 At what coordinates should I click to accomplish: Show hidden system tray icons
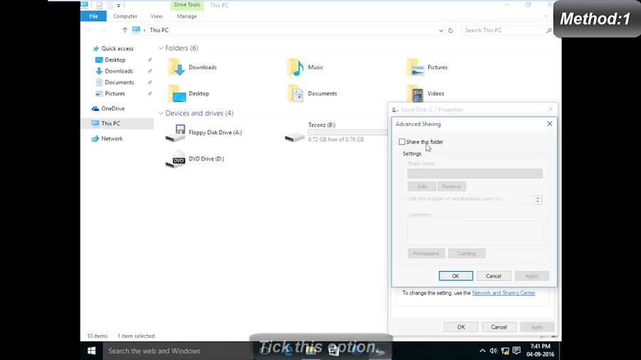point(482,351)
